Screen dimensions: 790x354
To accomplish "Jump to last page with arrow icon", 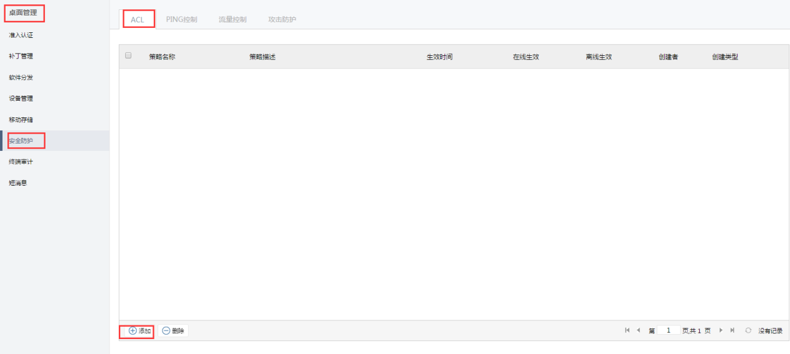I will point(732,330).
